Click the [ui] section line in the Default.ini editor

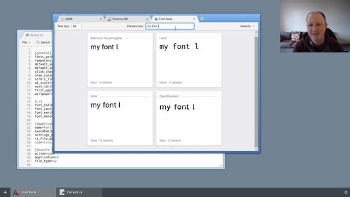[38, 101]
